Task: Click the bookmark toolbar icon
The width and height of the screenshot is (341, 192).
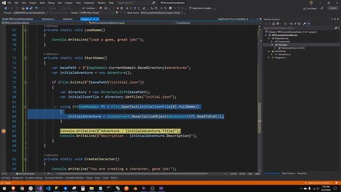Action: [170, 9]
